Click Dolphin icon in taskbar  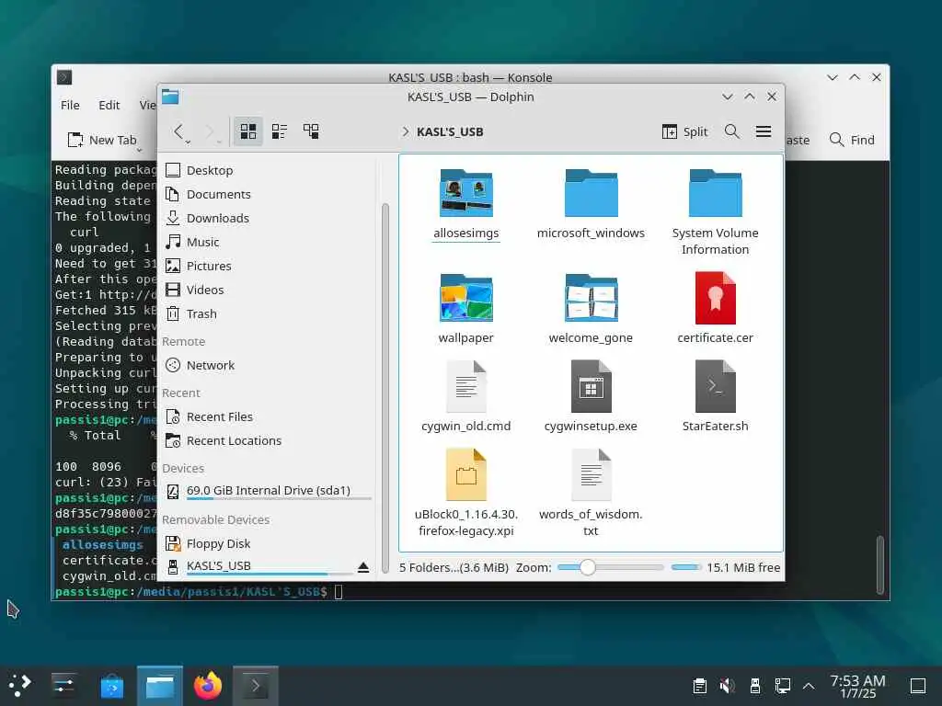pos(160,686)
